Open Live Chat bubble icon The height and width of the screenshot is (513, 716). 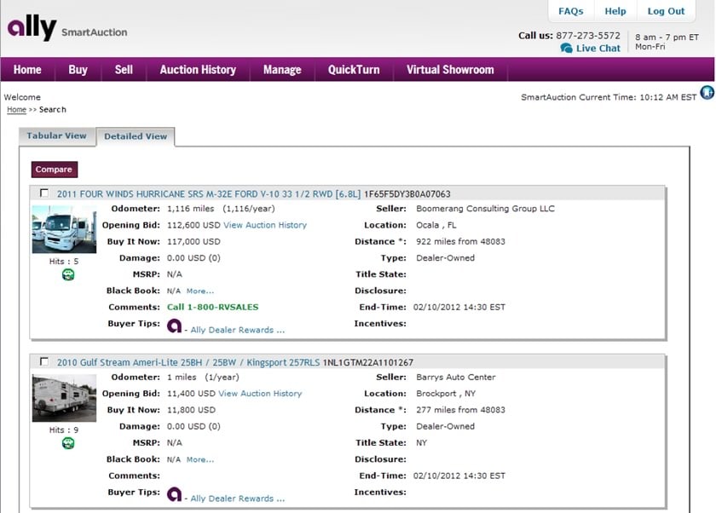(566, 49)
